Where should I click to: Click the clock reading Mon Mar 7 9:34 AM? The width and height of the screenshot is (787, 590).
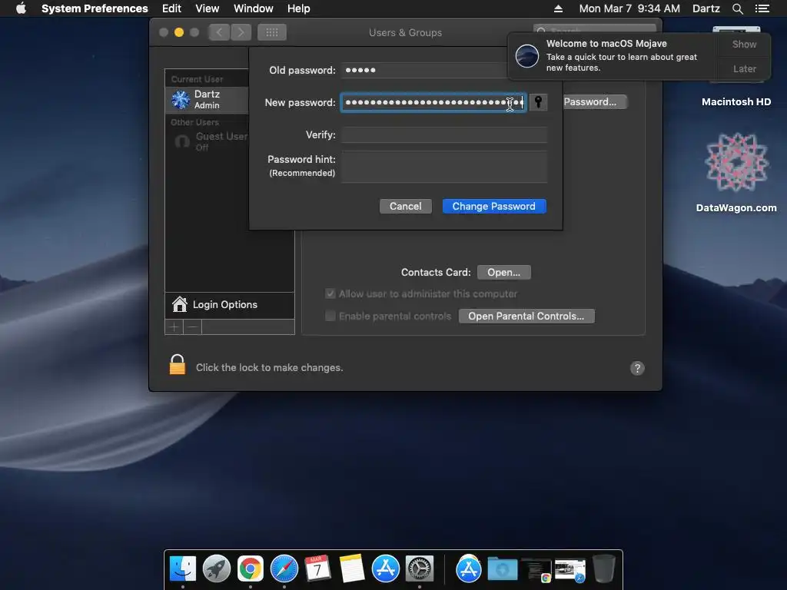629,8
